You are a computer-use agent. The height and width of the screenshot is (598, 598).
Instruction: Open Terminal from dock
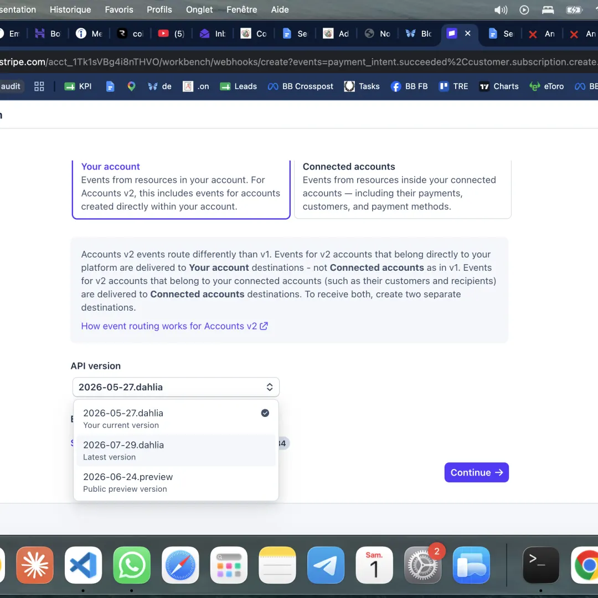pos(541,565)
